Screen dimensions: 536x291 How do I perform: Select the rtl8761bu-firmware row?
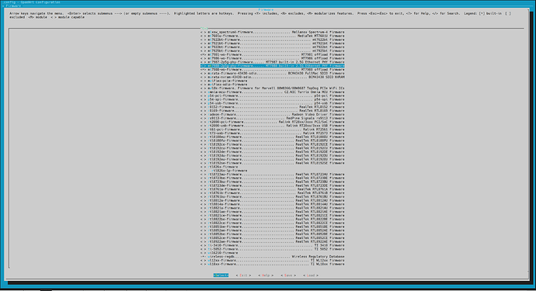pyautogui.click(x=273, y=197)
